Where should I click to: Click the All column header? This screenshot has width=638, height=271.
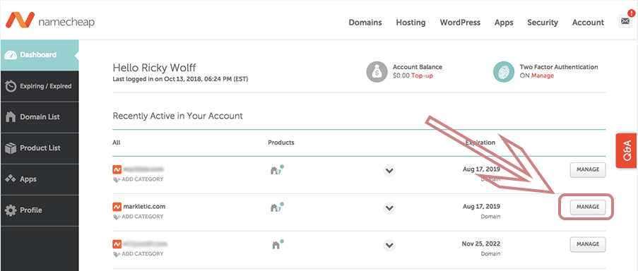pyautogui.click(x=117, y=143)
